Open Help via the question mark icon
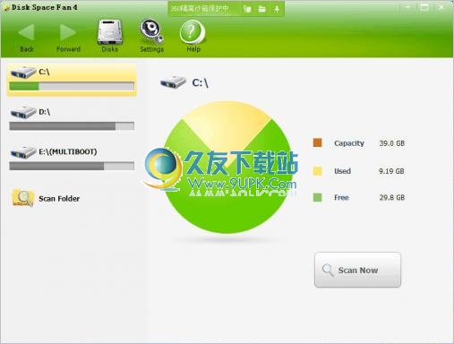This screenshot has height=344, width=454. pyautogui.click(x=193, y=36)
